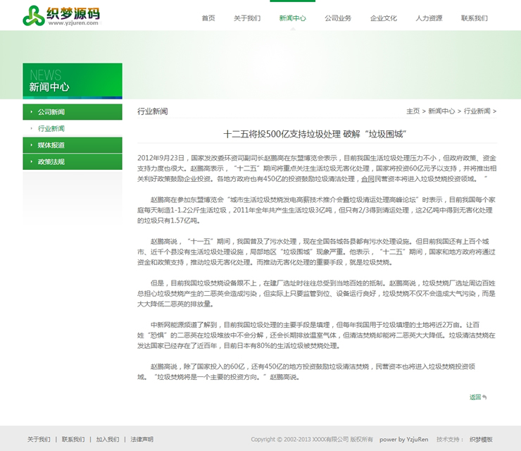Viewport: 521px width, 451px height.
Task: Go to 联系我们 in the top navigation
Action: click(474, 18)
